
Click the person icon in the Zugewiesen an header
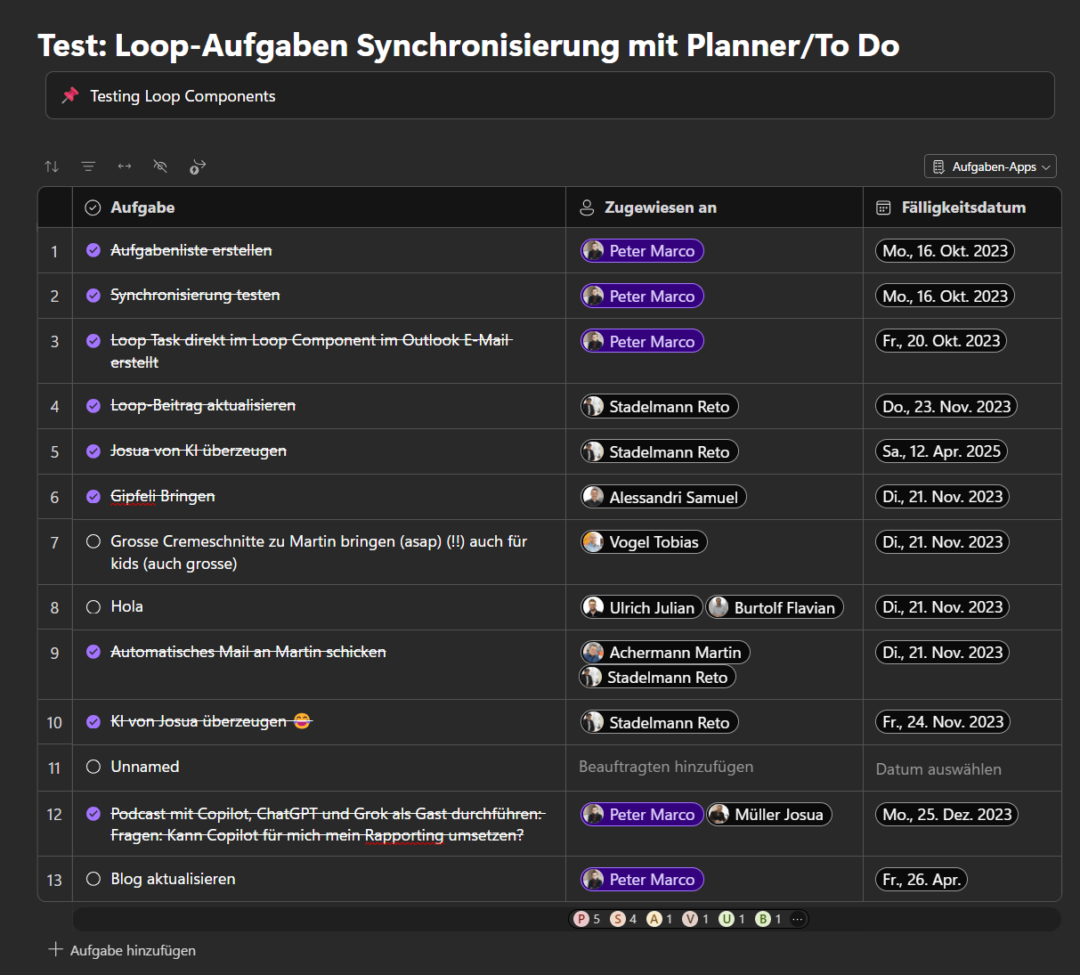point(587,207)
